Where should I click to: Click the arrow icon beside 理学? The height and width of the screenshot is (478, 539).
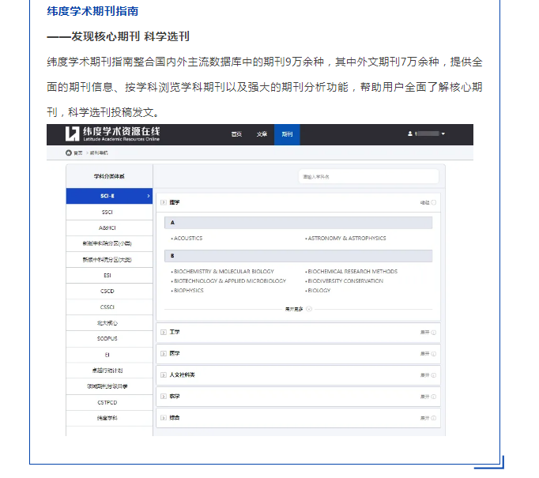(x=164, y=202)
